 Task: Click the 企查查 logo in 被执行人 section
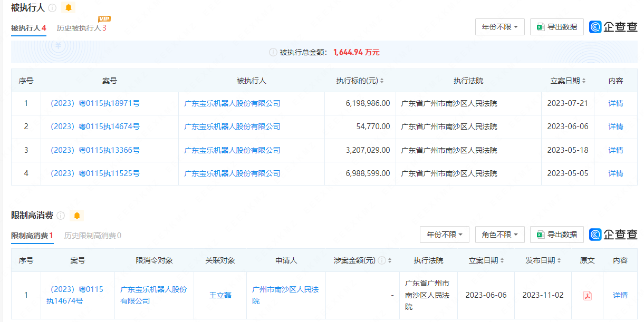coord(613,27)
